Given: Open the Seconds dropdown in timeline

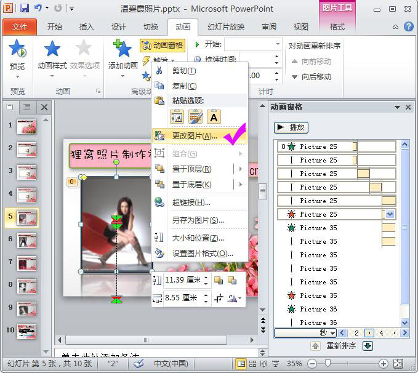Looking at the screenshot, I should point(305,333).
